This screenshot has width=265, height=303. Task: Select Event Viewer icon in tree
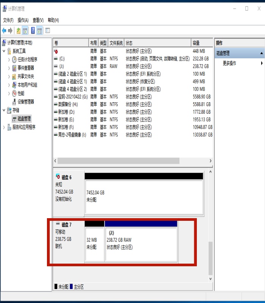pyautogui.click(x=14, y=68)
